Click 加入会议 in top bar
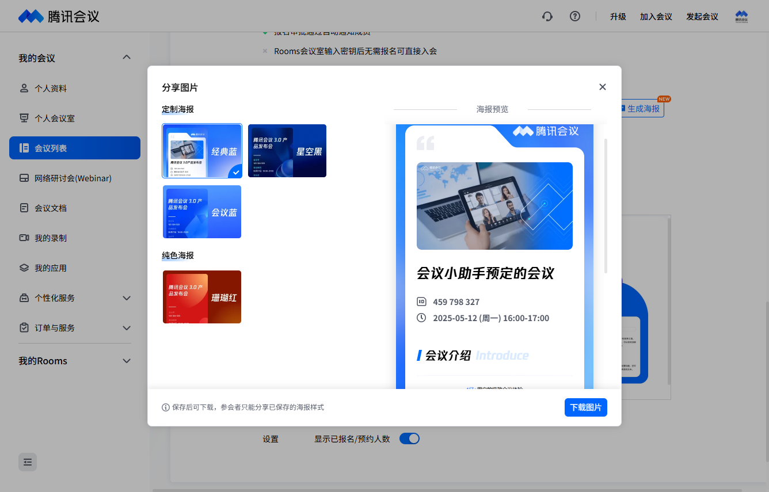Screen dimensions: 769x492 (x=656, y=17)
